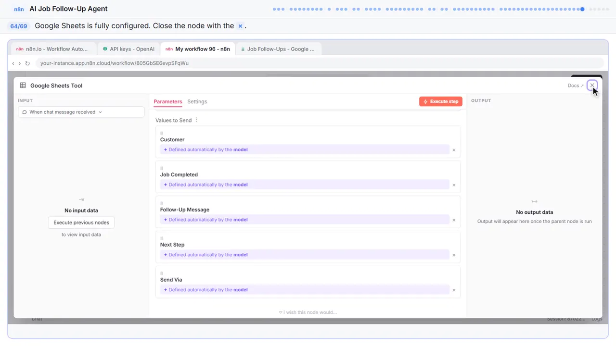Click the Execute previous nodes button
The image size is (616, 346).
click(x=81, y=222)
